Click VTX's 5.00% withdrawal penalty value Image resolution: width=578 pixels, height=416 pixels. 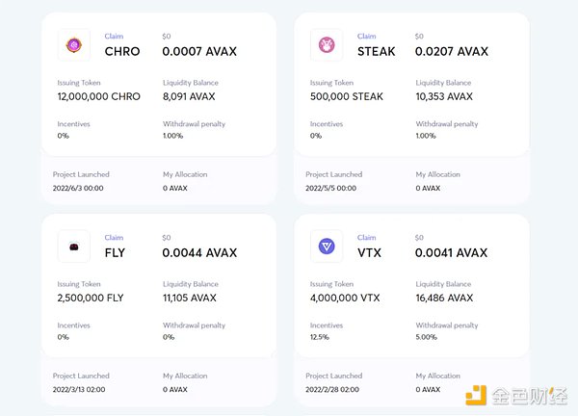pos(429,337)
